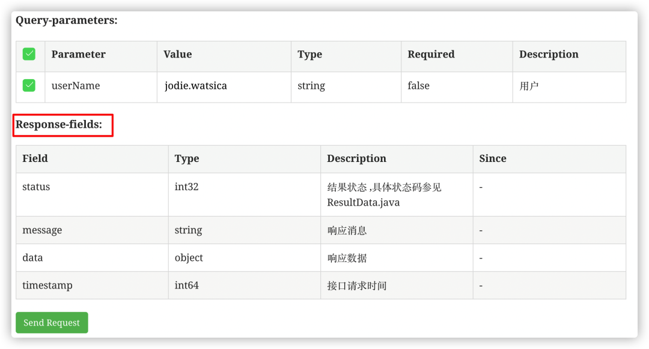
Task: Click the userName parameter name
Action: tap(76, 86)
